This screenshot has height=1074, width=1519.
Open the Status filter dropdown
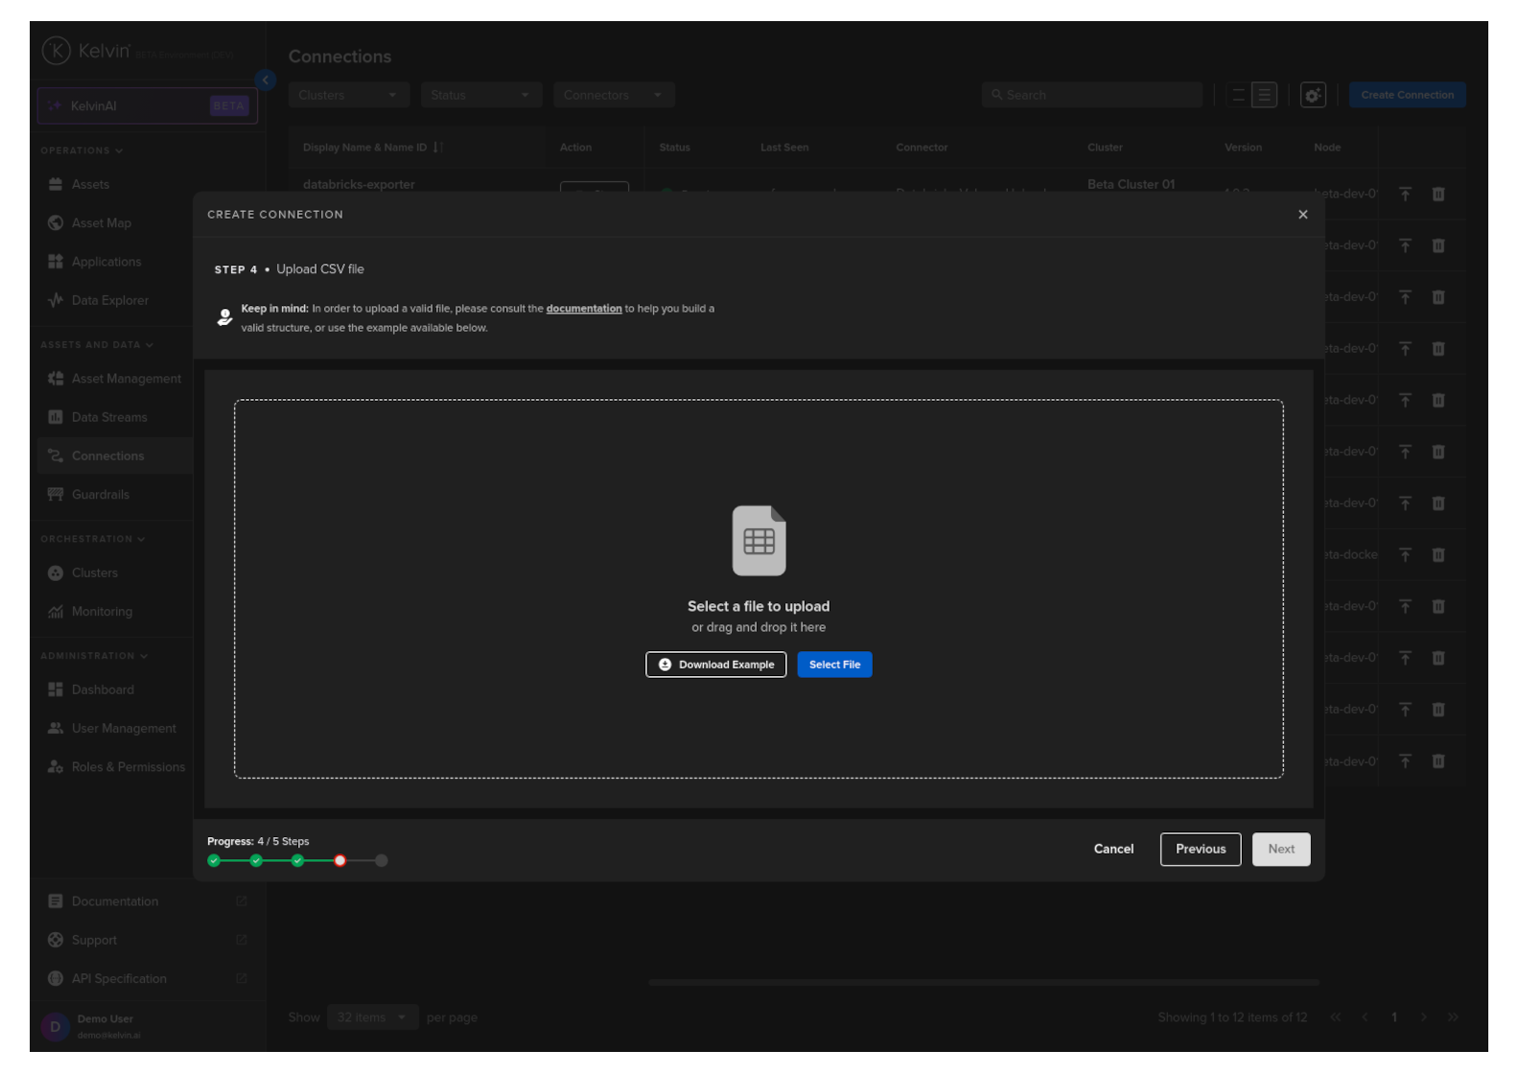pos(480,95)
